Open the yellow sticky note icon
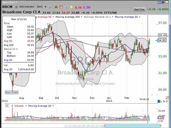 point(71,7)
